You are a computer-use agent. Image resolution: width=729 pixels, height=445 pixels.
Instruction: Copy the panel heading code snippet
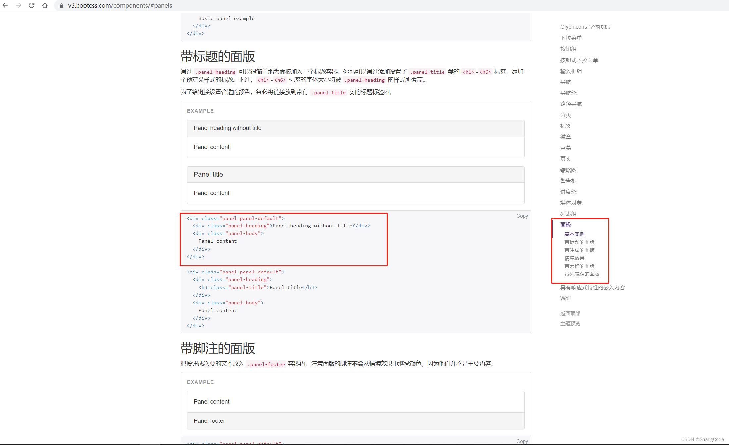point(522,216)
